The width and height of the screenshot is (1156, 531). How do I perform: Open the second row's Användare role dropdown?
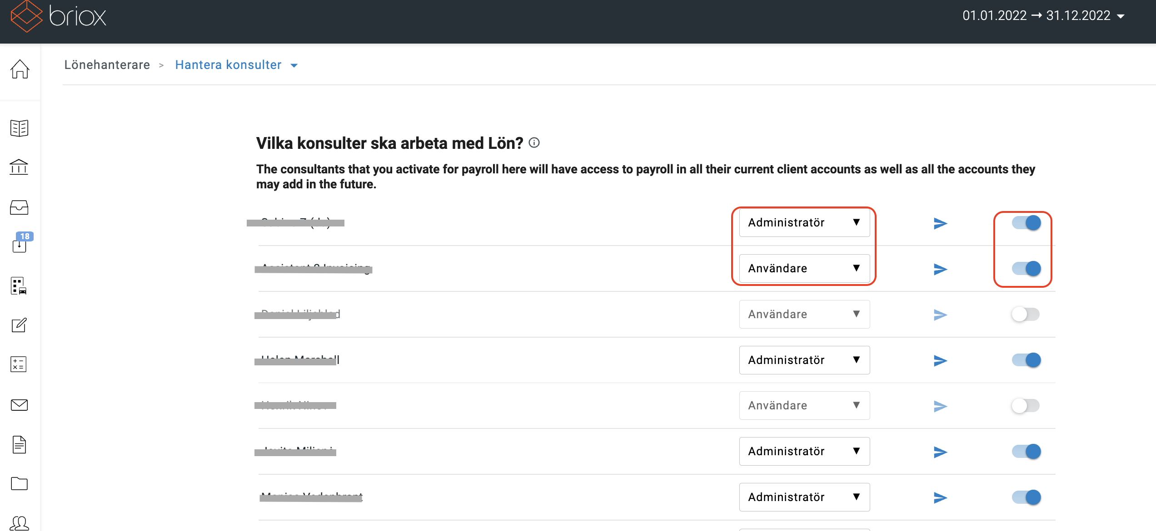point(804,268)
